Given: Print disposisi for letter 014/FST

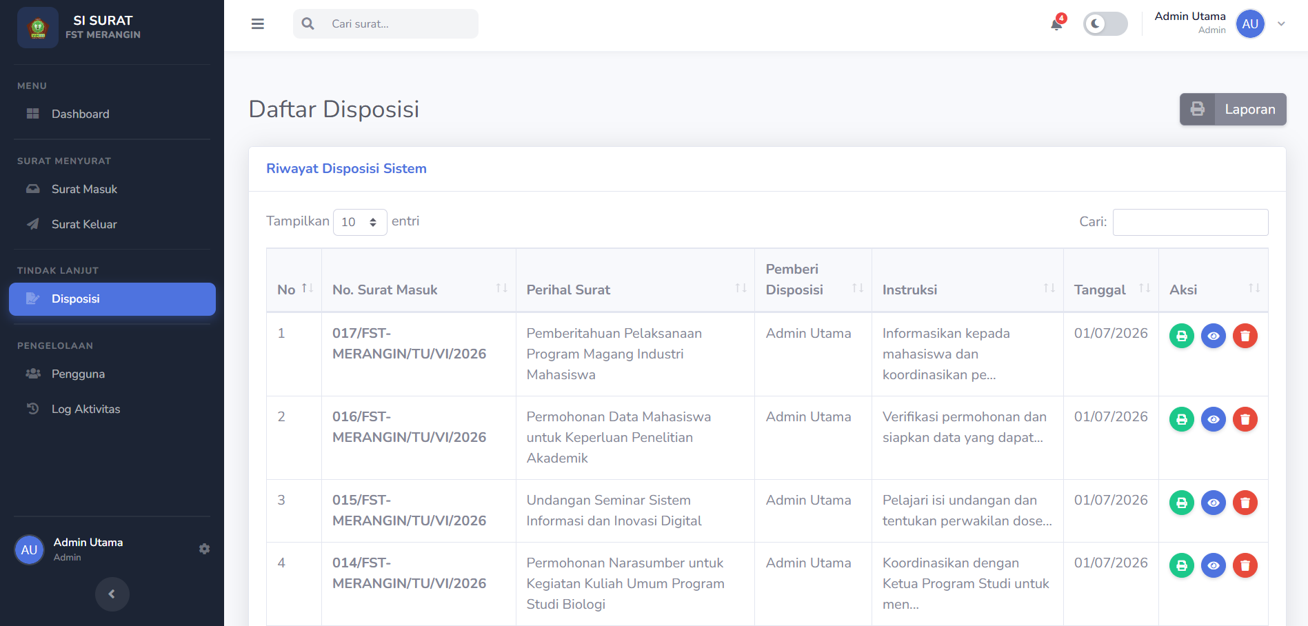Looking at the screenshot, I should tap(1182, 565).
